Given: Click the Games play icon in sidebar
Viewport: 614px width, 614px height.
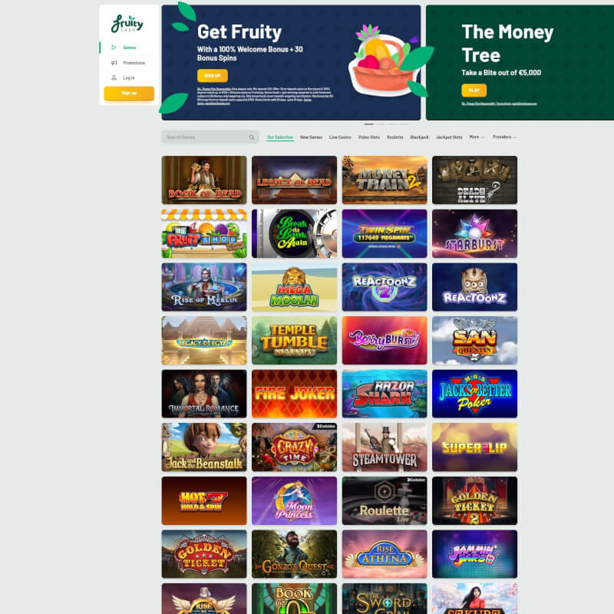Looking at the screenshot, I should 114,48.
